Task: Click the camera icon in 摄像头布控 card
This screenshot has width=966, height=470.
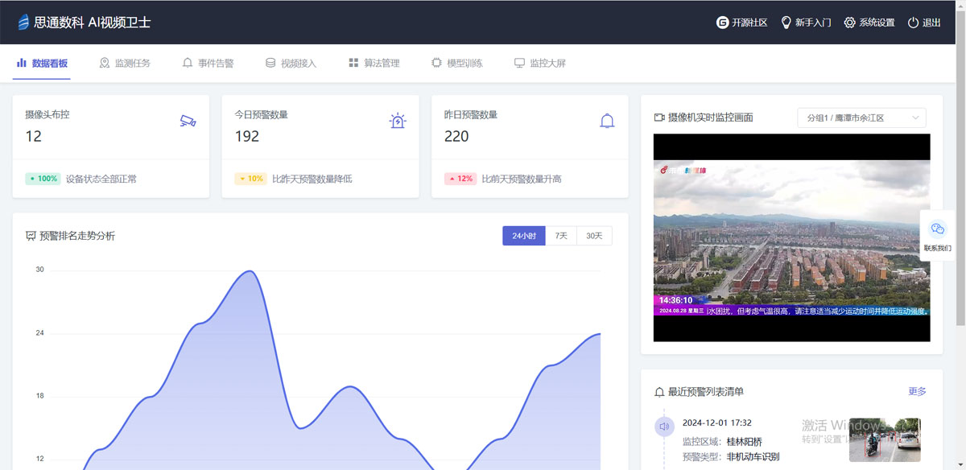Action: [188, 121]
